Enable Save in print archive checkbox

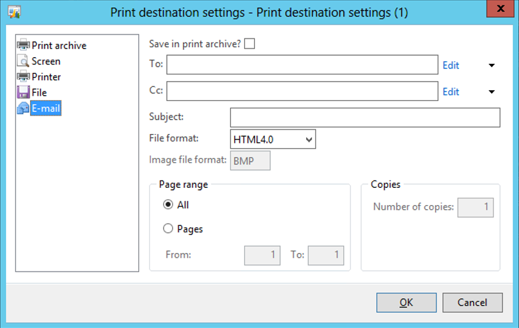coord(250,44)
